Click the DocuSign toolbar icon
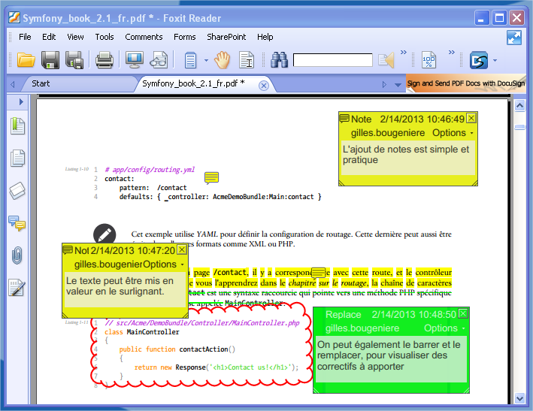The height and width of the screenshot is (411, 533). point(479,60)
